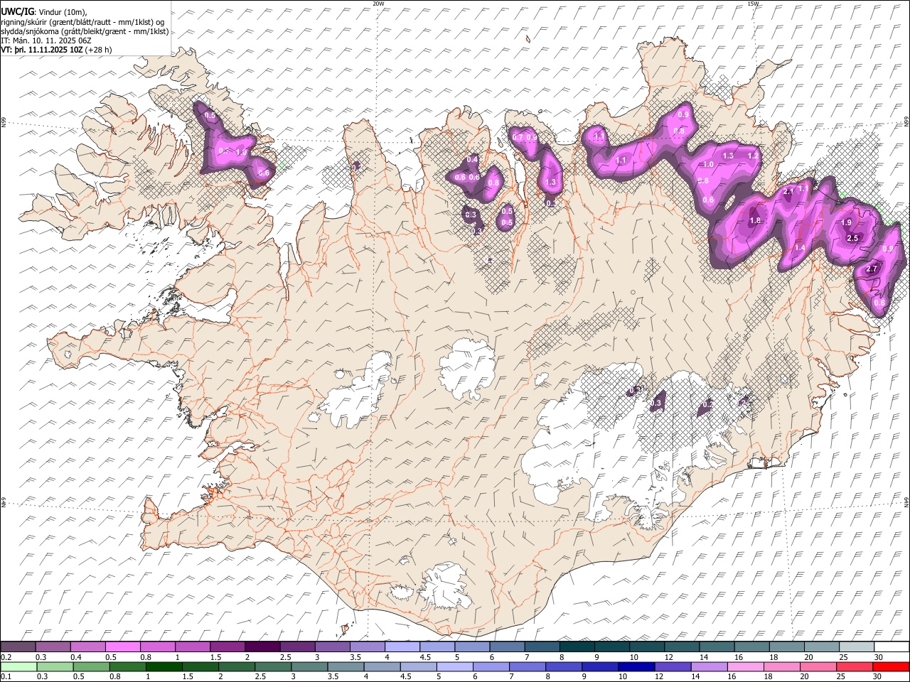Click the 'IT: Mán. 10. 11. 2025 06Z' line
Screen dimensions: 910x682
46,40
